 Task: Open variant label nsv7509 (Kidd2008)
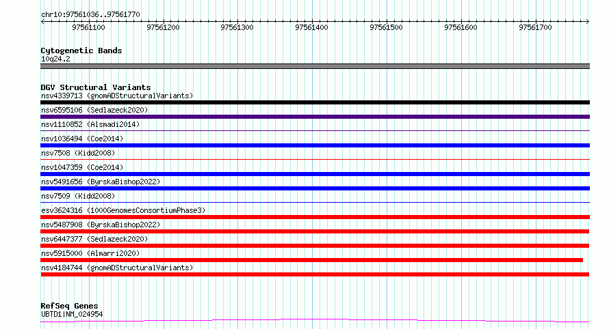(x=78, y=196)
